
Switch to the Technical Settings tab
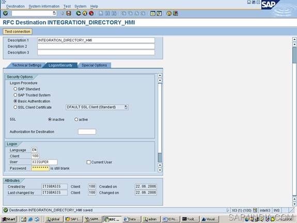pyautogui.click(x=26, y=66)
